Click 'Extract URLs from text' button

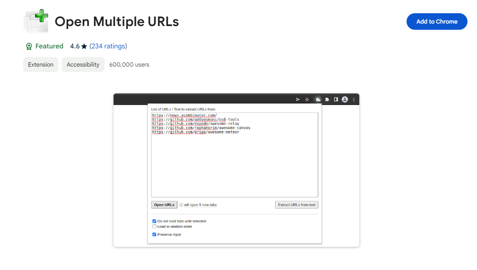(297, 205)
